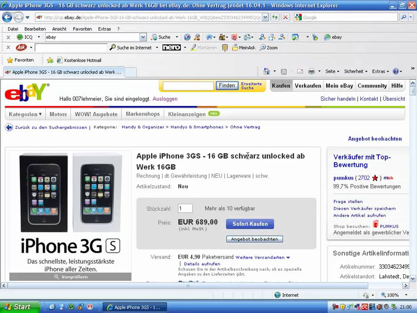The height and width of the screenshot is (313, 417).
Task: Switch to the Verkaufen eBay tab
Action: coord(308,86)
